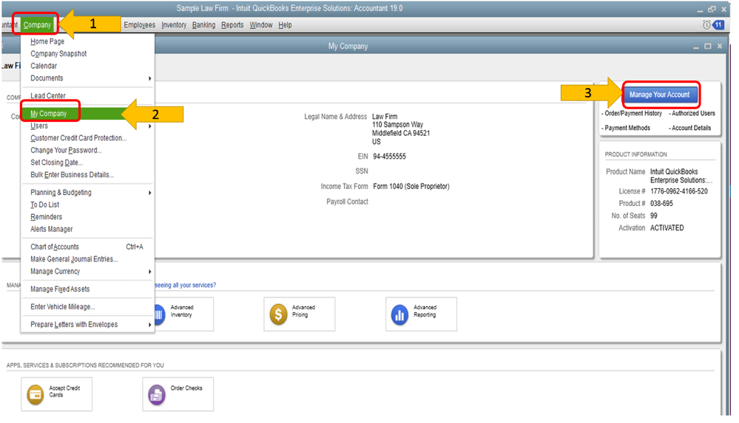Viewport: 739px width, 423px height.
Task: Open Account Details link
Action: (690, 128)
